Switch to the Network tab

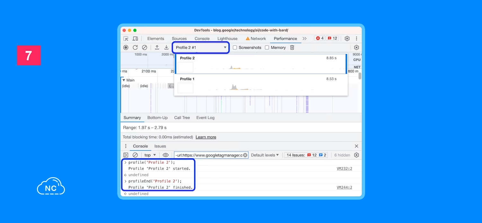click(x=256, y=38)
